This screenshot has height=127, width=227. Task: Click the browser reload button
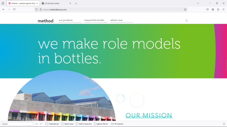coord(14,9)
